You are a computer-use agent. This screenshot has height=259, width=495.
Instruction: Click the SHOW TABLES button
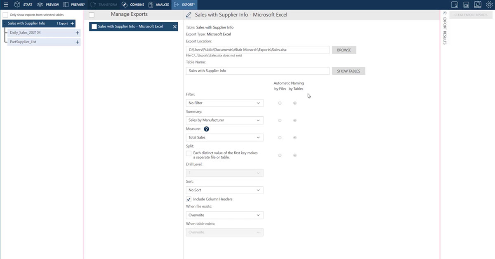(349, 71)
